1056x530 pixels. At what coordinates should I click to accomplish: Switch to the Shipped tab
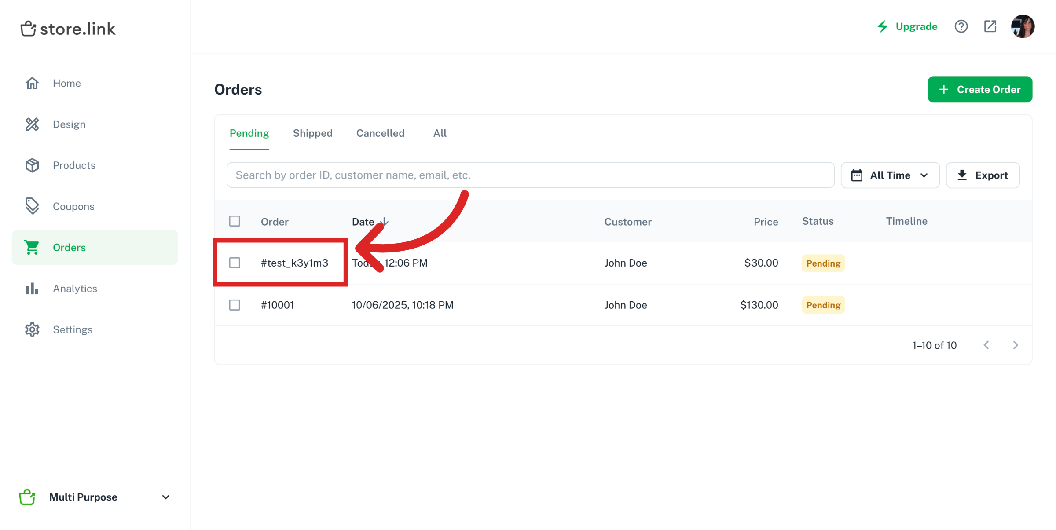point(312,133)
